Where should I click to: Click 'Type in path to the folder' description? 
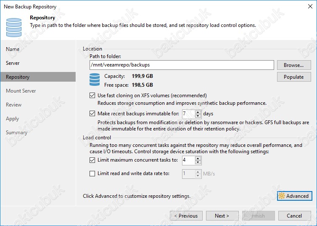(143, 25)
